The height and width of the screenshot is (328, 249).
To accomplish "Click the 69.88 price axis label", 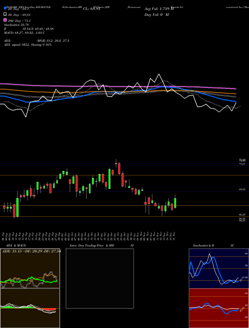I will coord(242,189).
